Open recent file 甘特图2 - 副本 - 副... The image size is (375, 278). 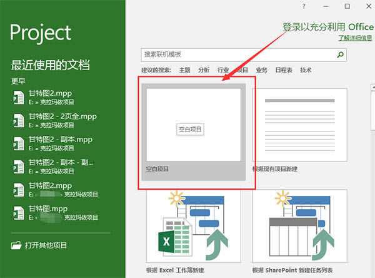pos(53,167)
